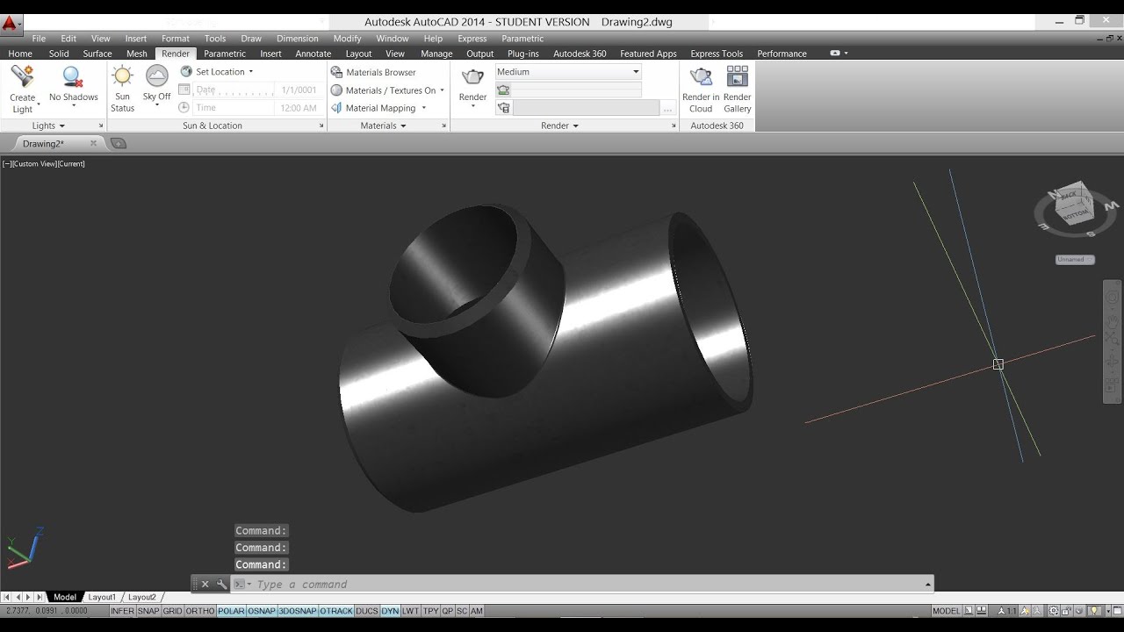
Task: Click the Clean Screen icon in status bar
Action: (1117, 611)
